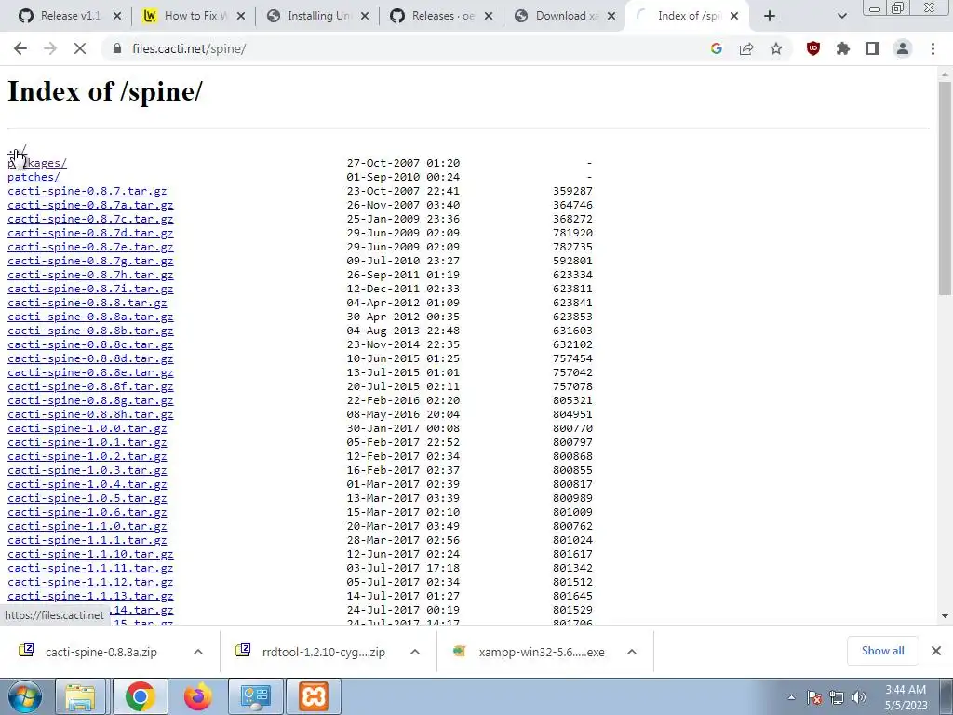Show hidden system tray icons

791,698
